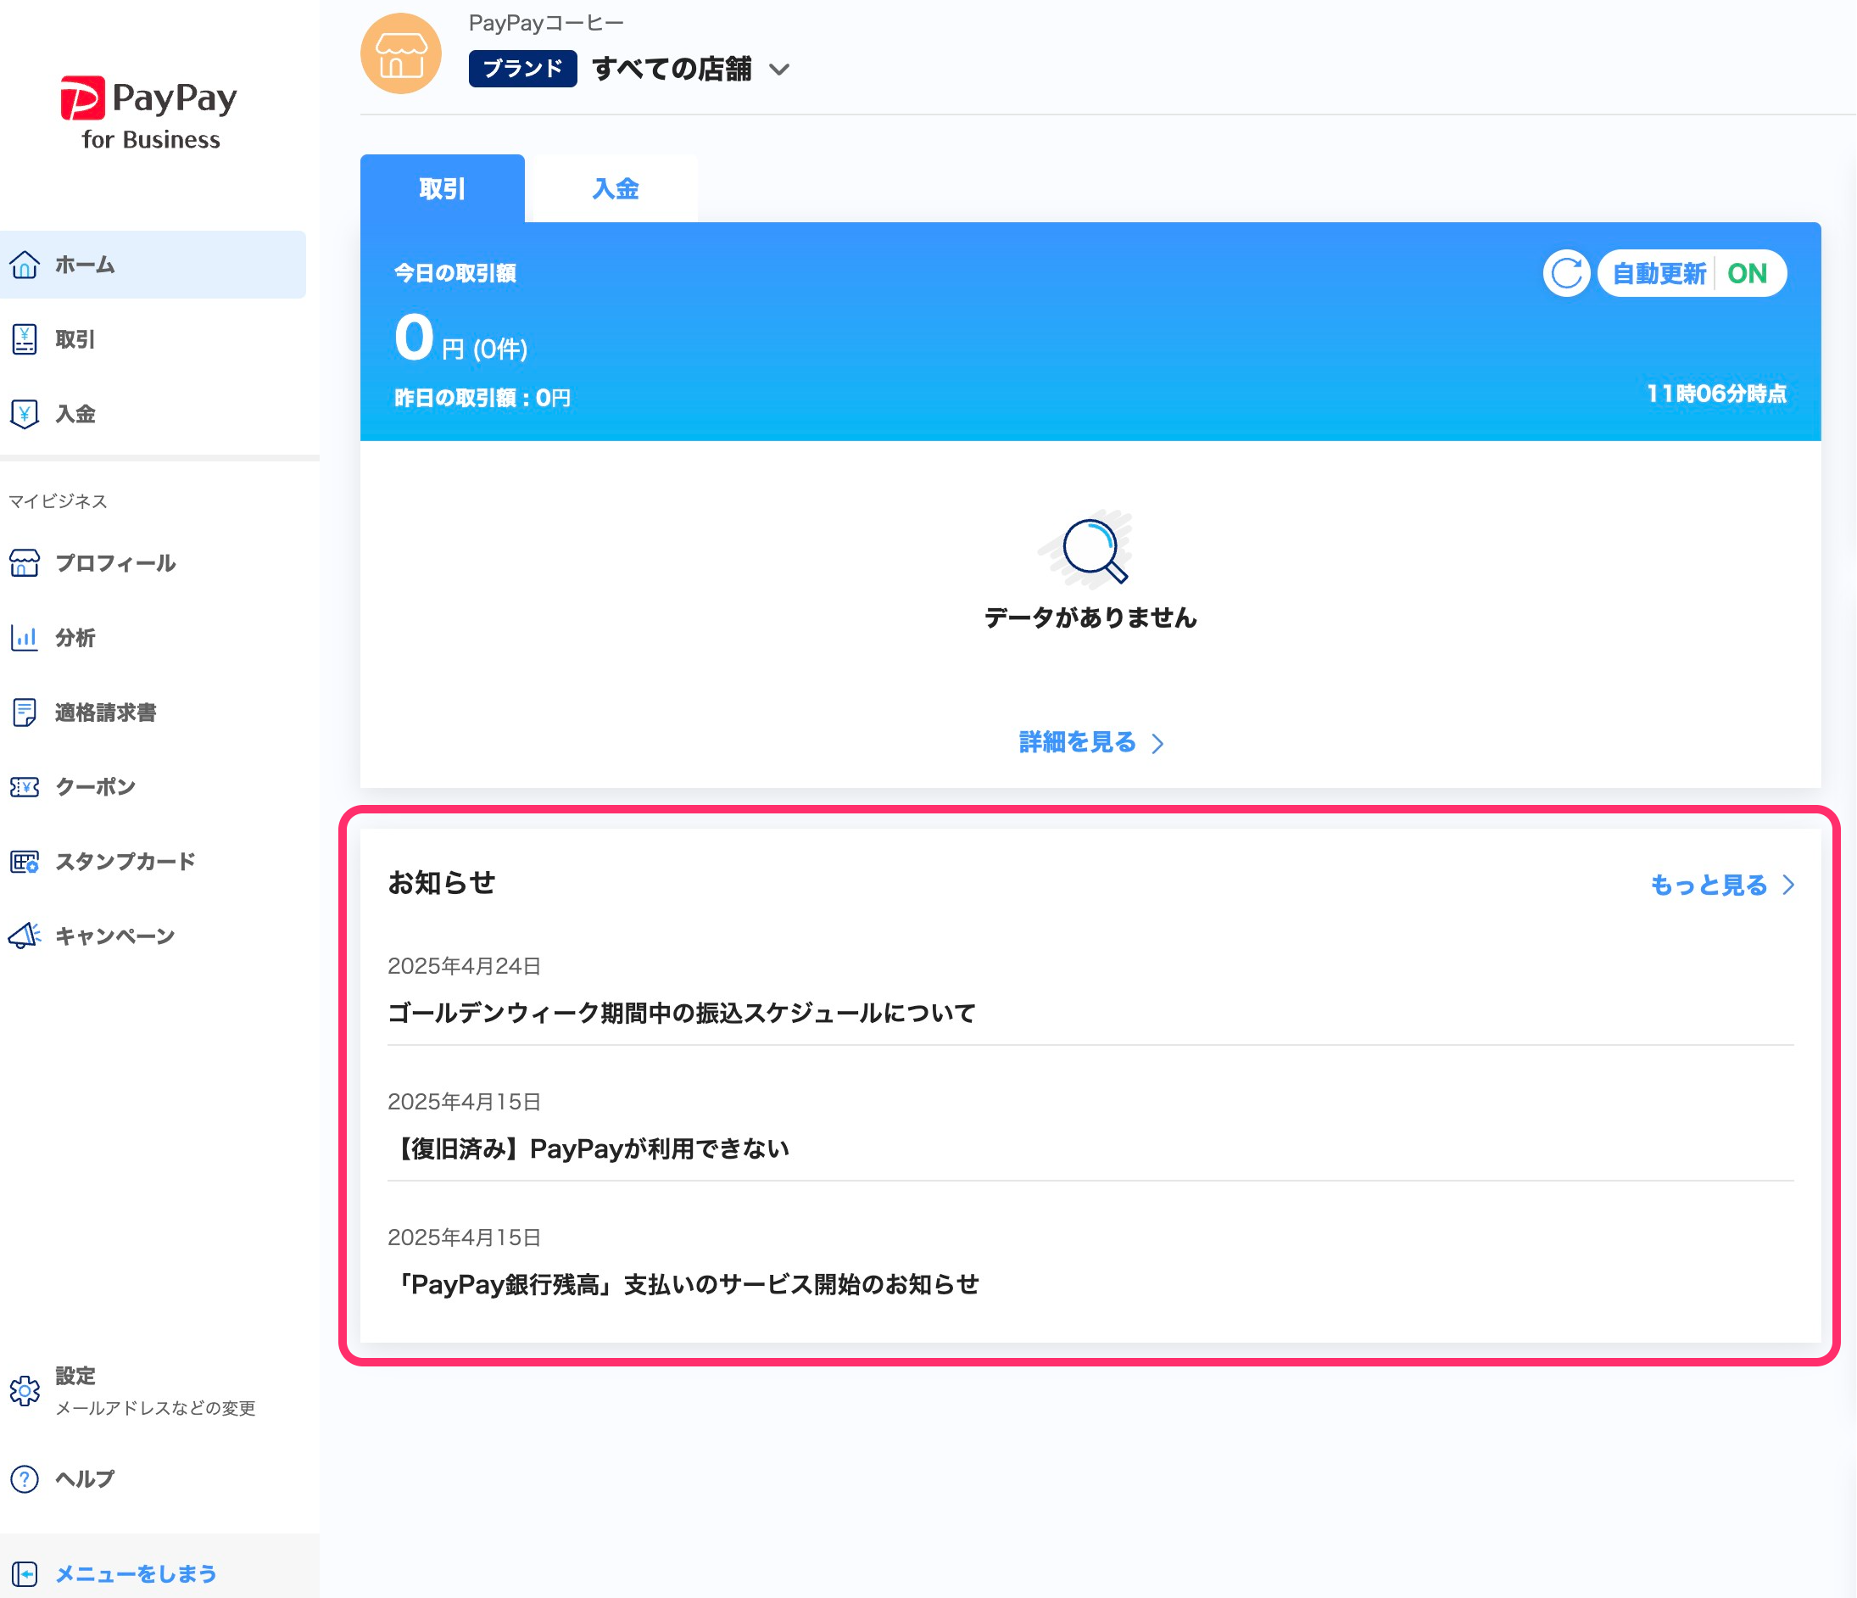Click the receipt icon beside 取引 in sidebar
The width and height of the screenshot is (1857, 1598).
tap(25, 339)
